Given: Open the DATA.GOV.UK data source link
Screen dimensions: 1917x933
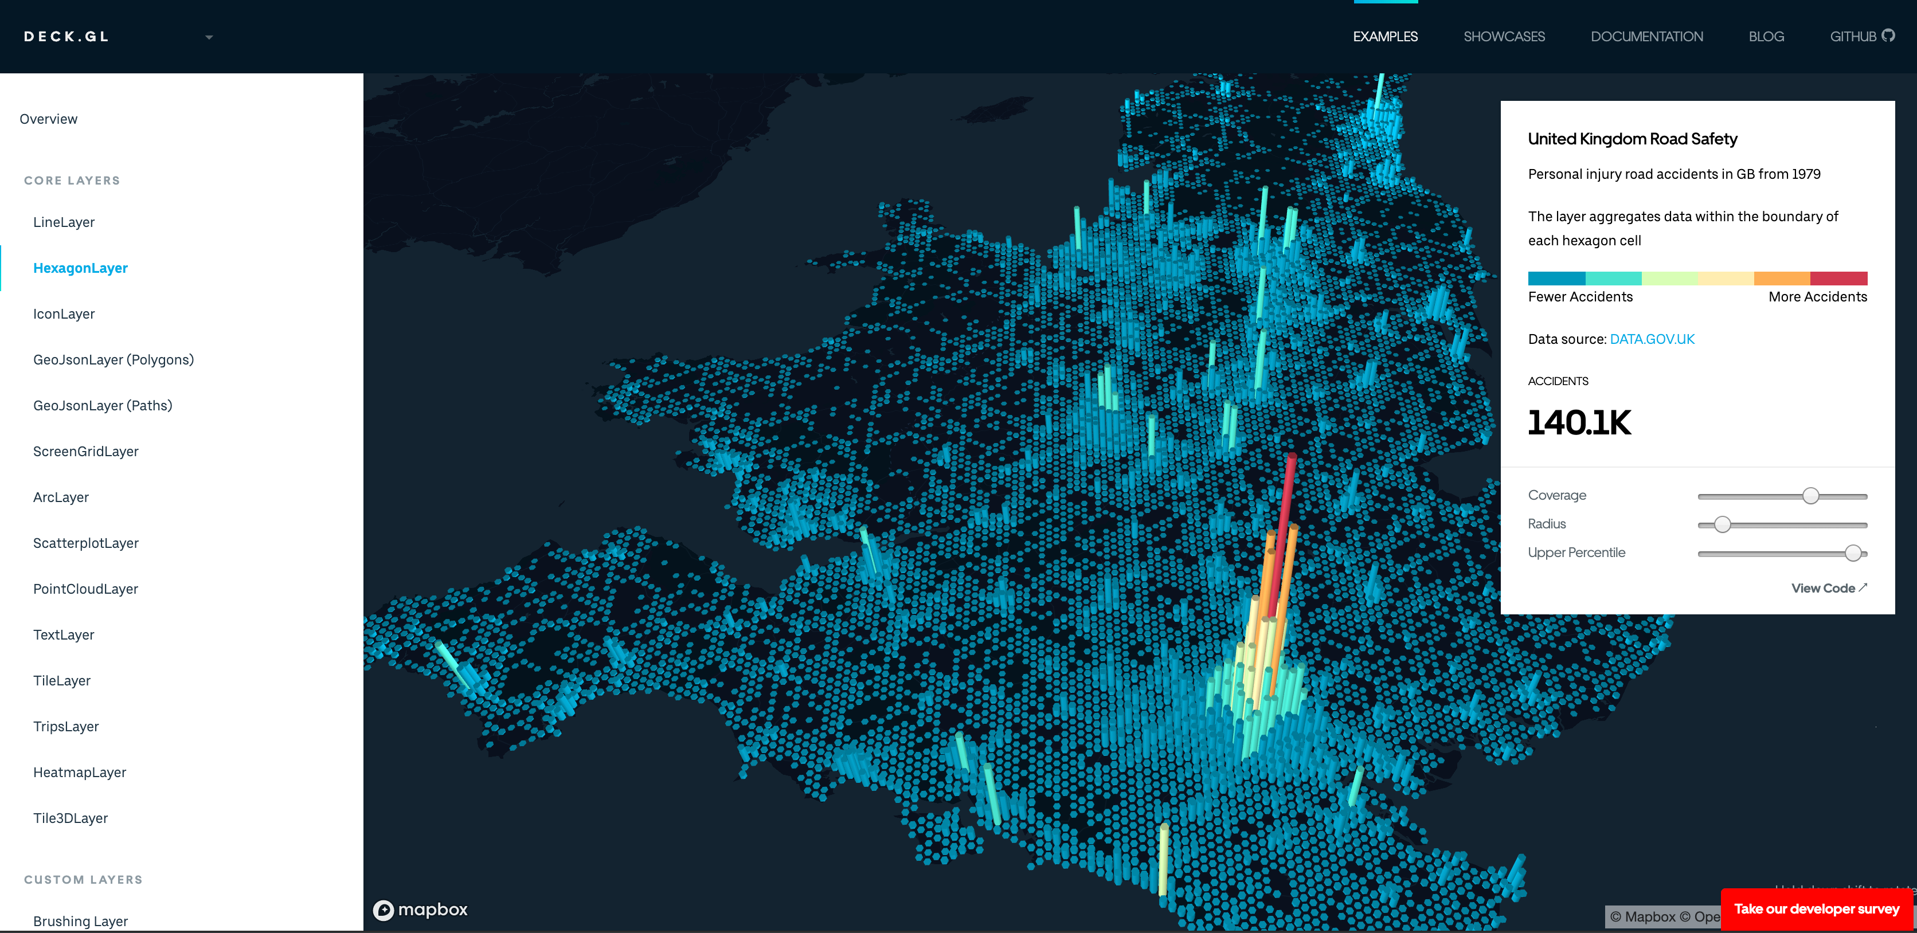Looking at the screenshot, I should (x=1652, y=339).
